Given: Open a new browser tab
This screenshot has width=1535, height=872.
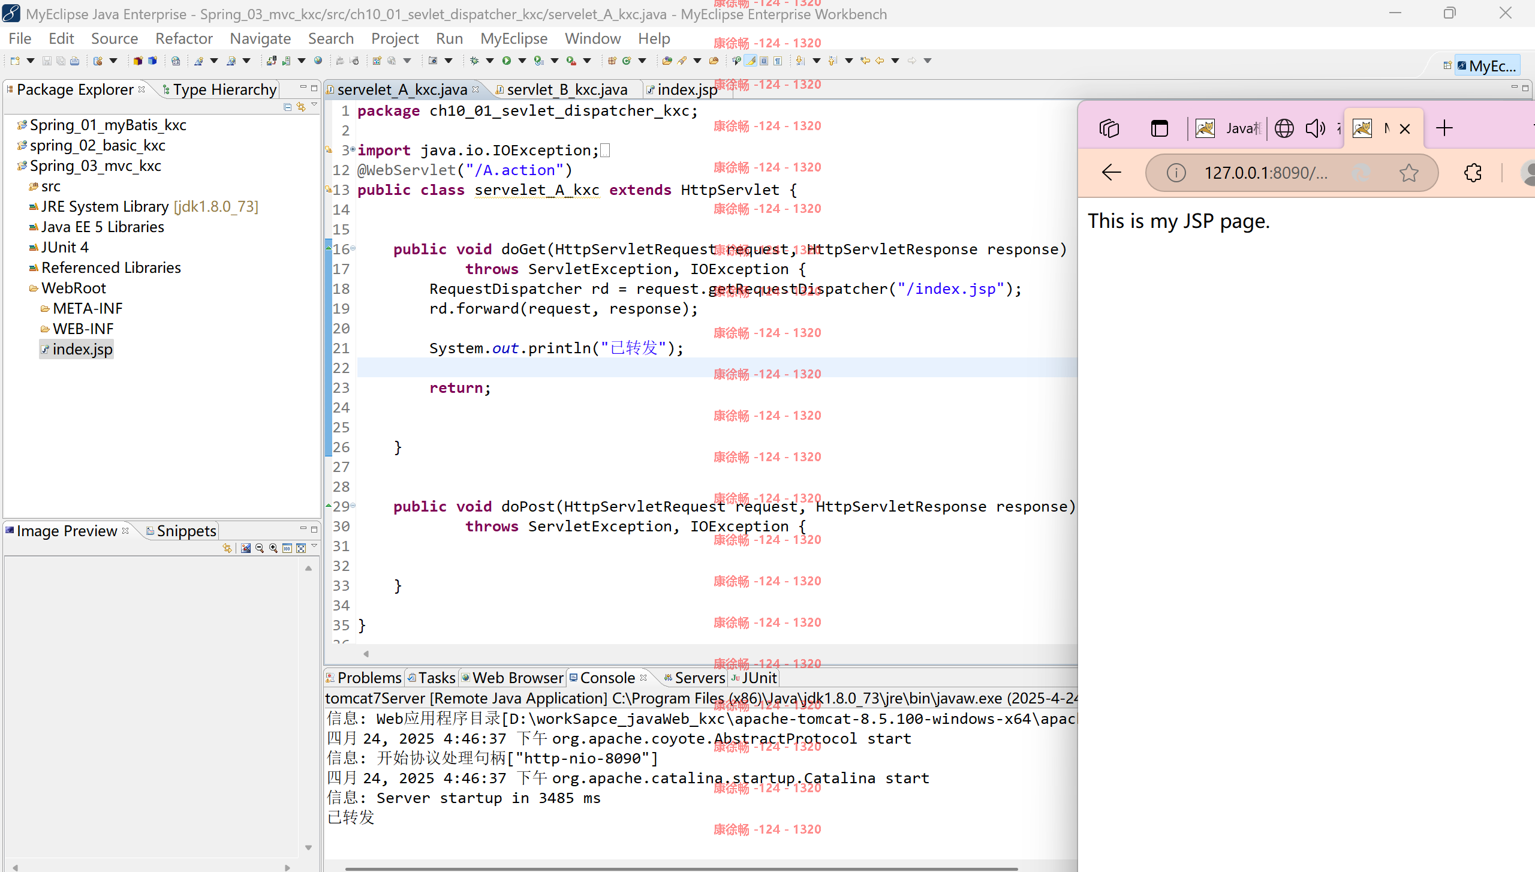Looking at the screenshot, I should click(x=1444, y=128).
